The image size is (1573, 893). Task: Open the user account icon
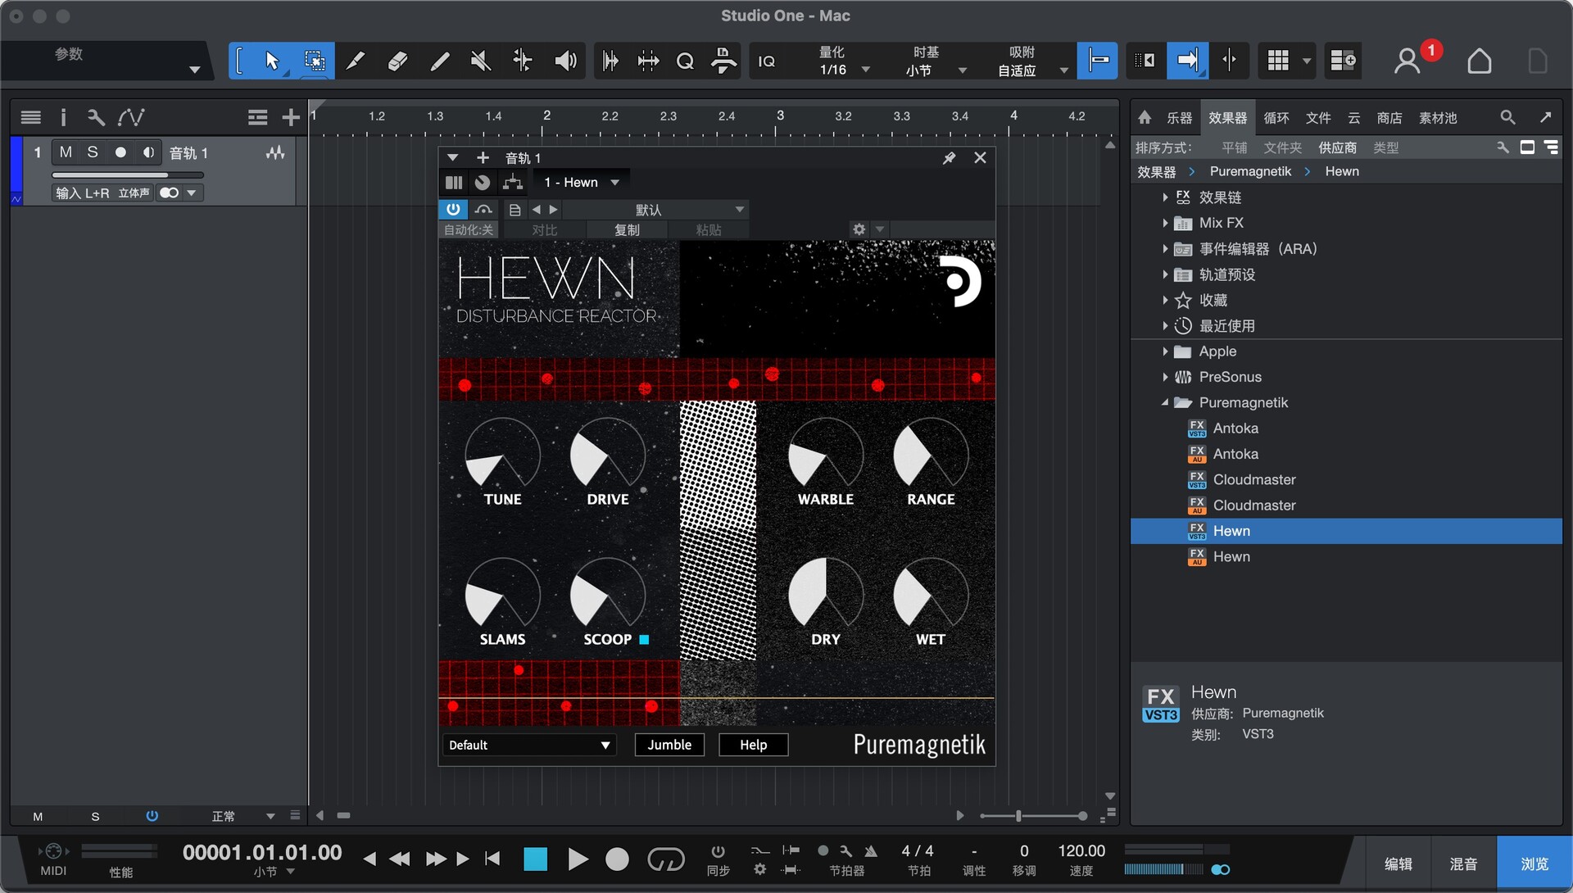point(1407,61)
